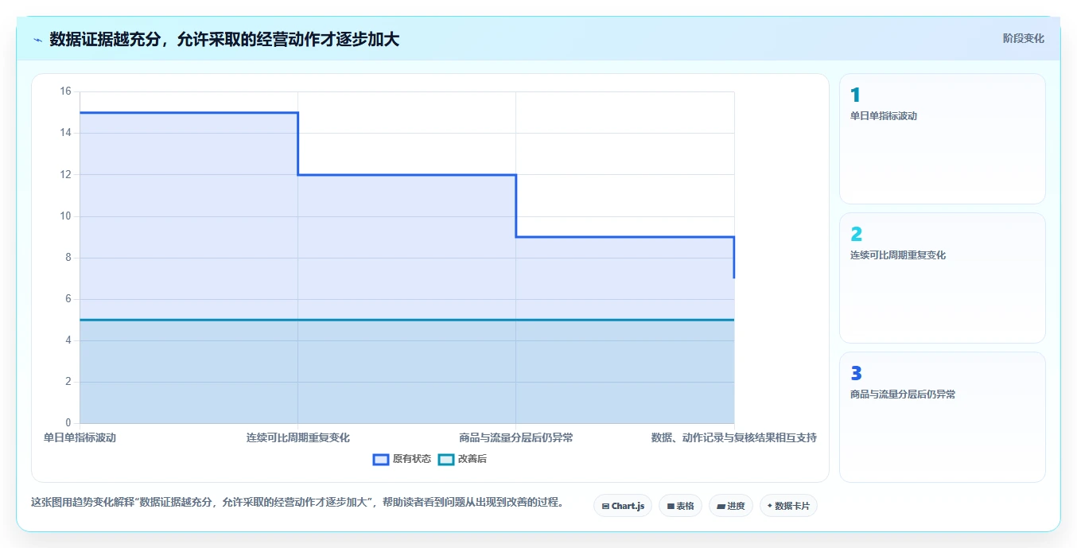Click the 原有状态 legend color box

click(x=381, y=459)
